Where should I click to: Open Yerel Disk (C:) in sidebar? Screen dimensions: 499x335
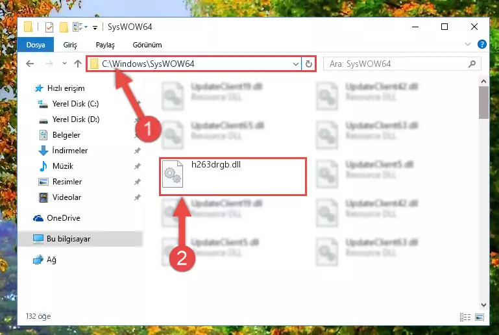coord(68,104)
